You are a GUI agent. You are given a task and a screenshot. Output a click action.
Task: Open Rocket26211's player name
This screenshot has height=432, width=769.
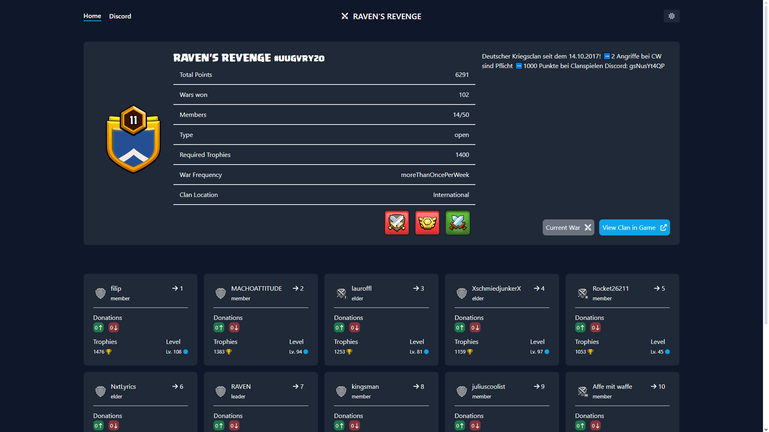tap(610, 288)
